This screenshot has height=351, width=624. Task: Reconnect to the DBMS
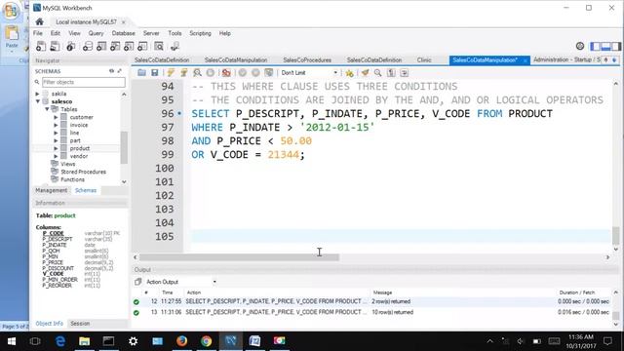175,46
